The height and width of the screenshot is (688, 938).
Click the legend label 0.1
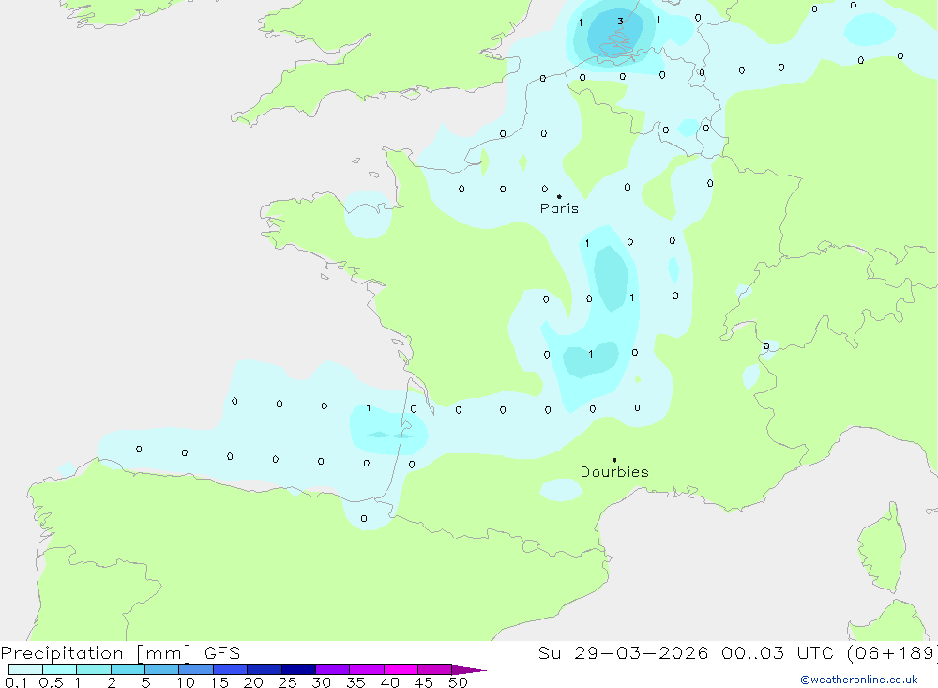click(x=16, y=682)
